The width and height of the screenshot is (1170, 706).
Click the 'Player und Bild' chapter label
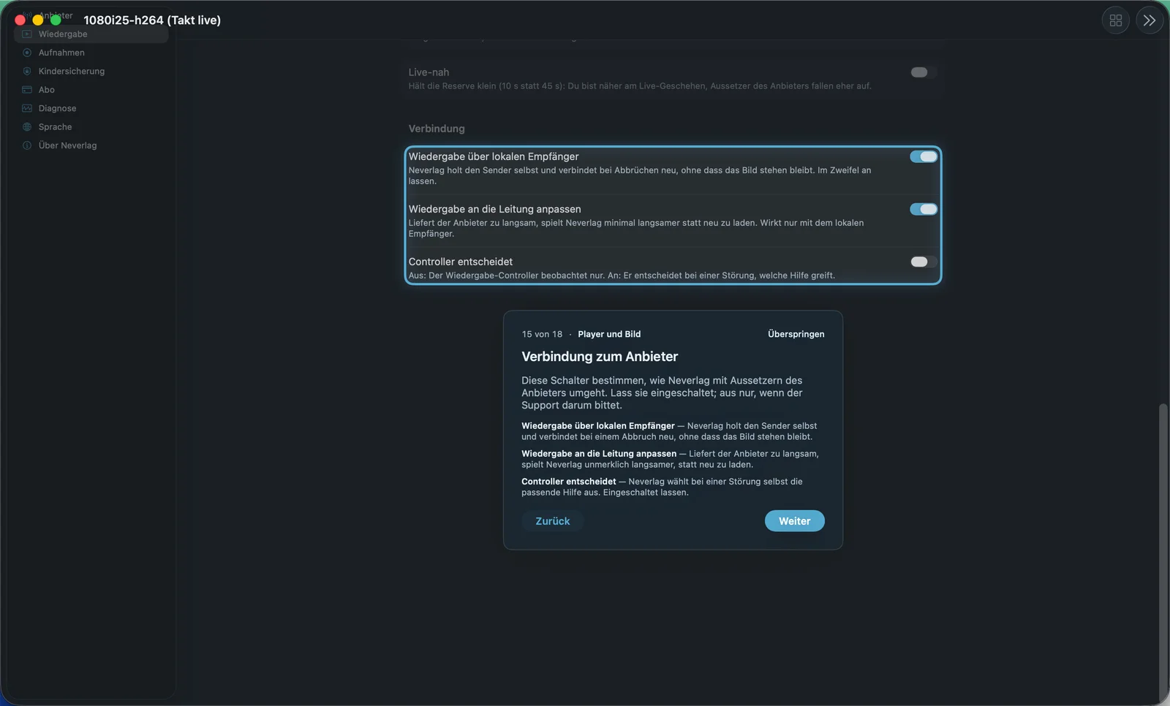point(609,334)
